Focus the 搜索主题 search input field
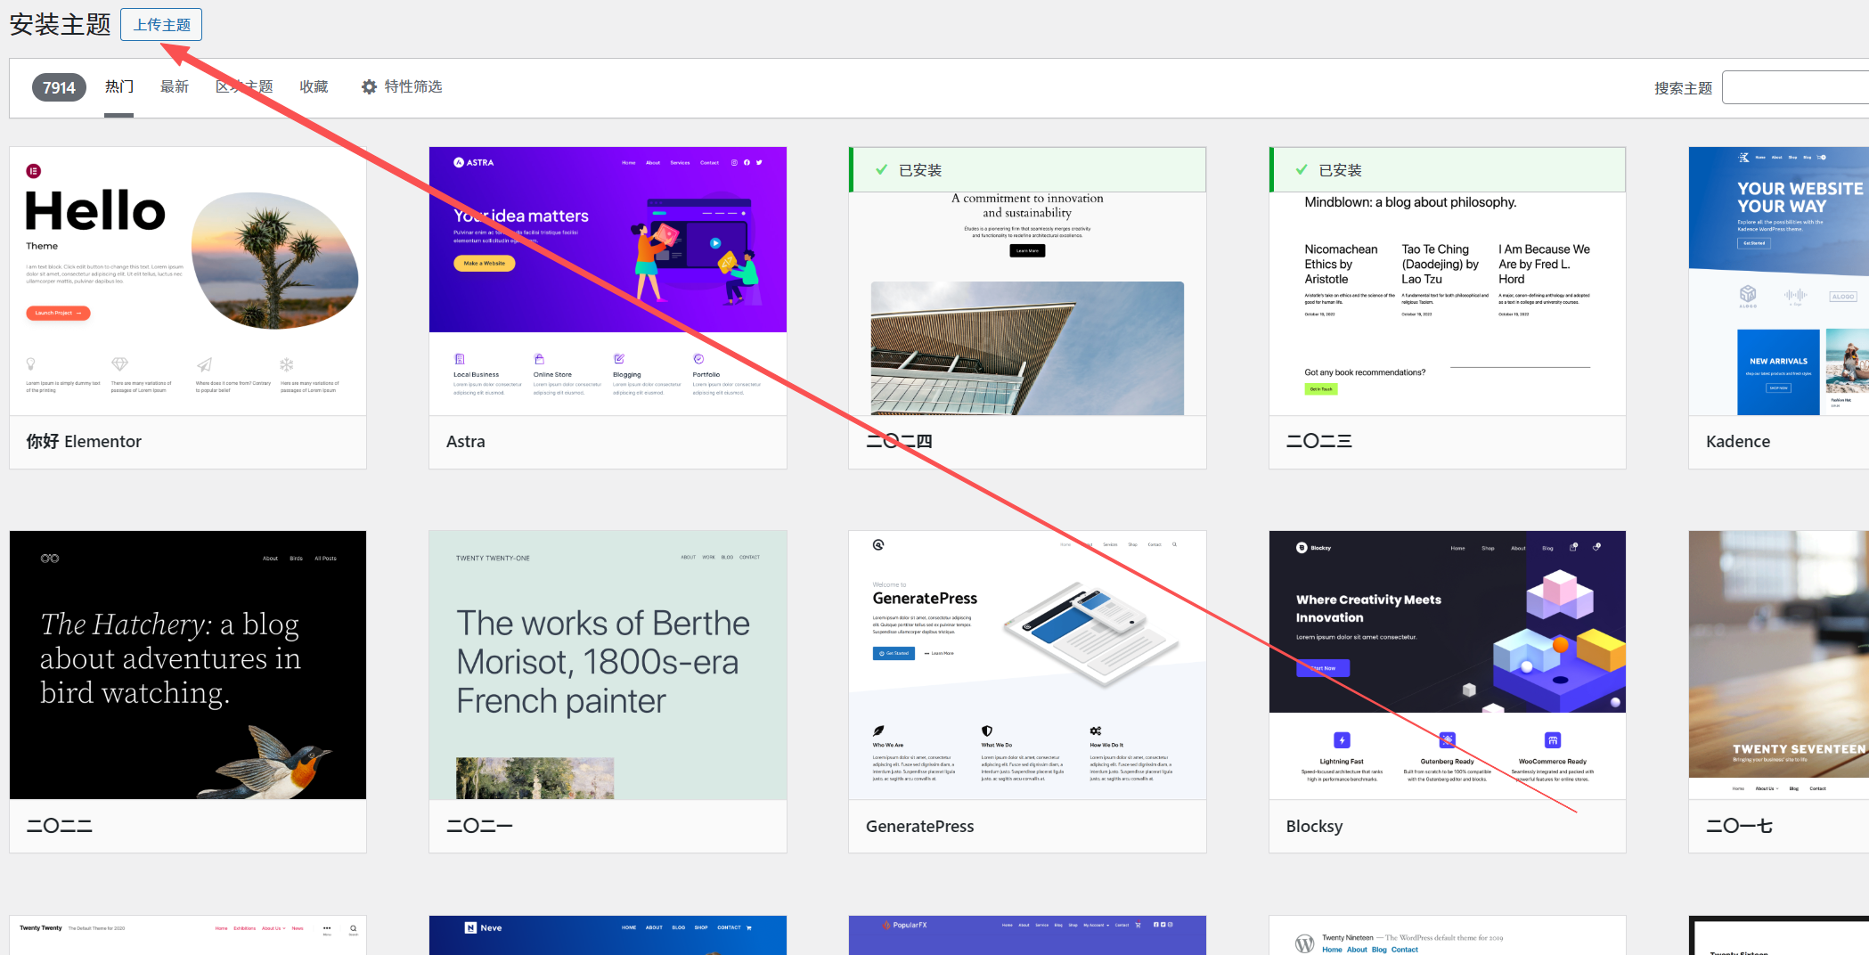 (x=1794, y=87)
